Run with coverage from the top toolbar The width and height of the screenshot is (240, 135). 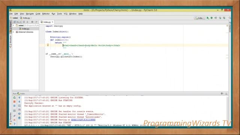point(216,18)
